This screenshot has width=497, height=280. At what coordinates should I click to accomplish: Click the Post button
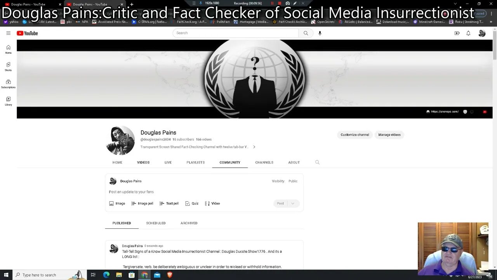(x=280, y=203)
